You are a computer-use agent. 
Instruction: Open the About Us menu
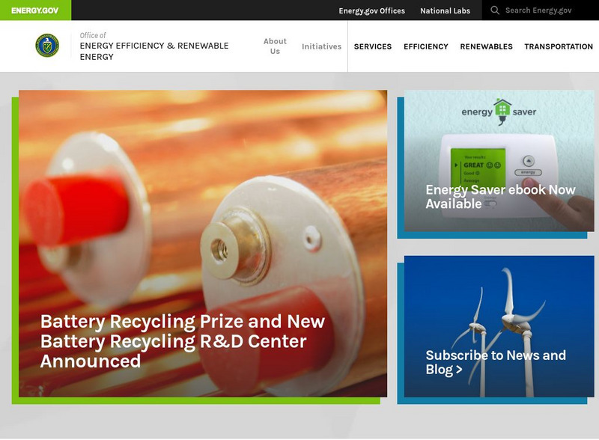click(x=275, y=46)
